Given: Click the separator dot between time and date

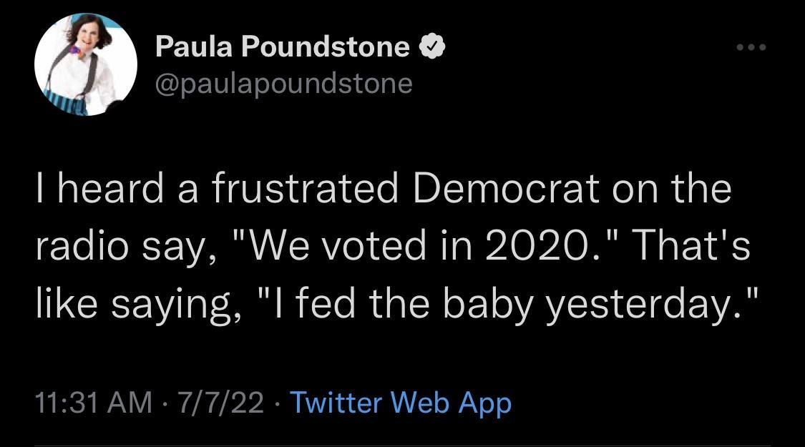Looking at the screenshot, I should (163, 403).
